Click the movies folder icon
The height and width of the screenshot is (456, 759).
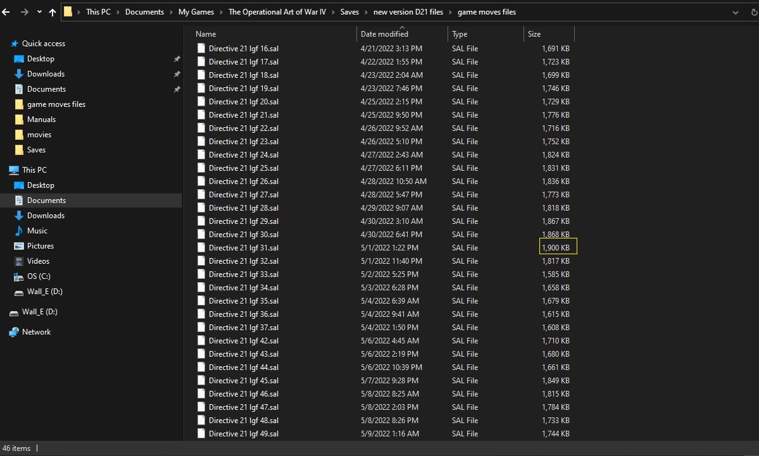pos(19,135)
